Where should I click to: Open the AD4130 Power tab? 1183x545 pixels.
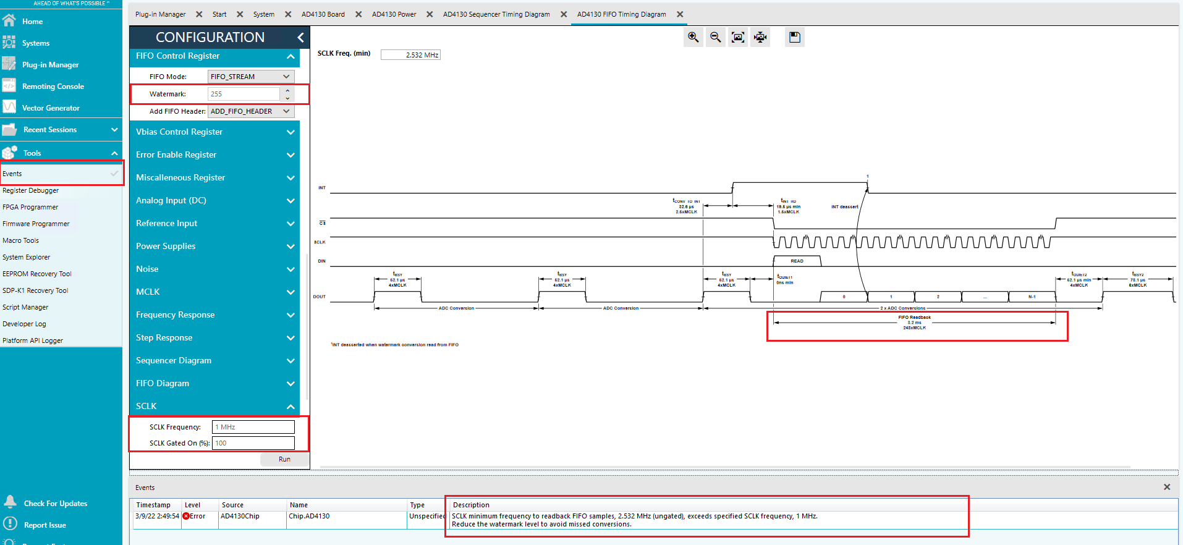pyautogui.click(x=394, y=14)
